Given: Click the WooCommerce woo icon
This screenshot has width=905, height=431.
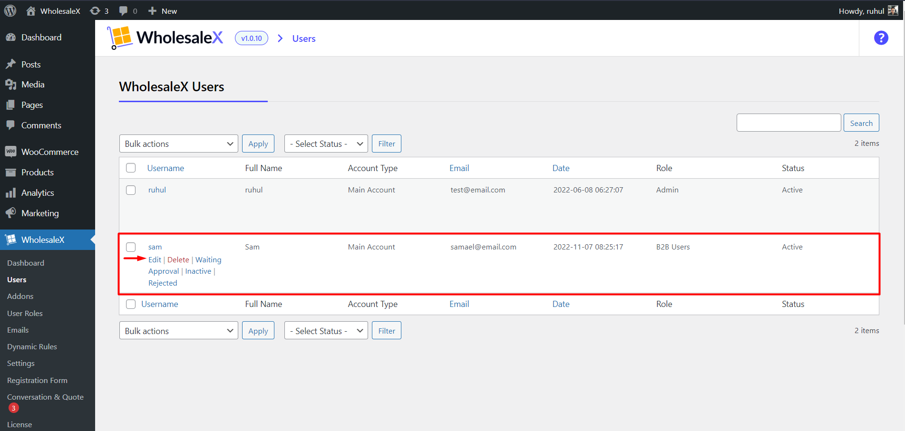Looking at the screenshot, I should (x=10, y=152).
